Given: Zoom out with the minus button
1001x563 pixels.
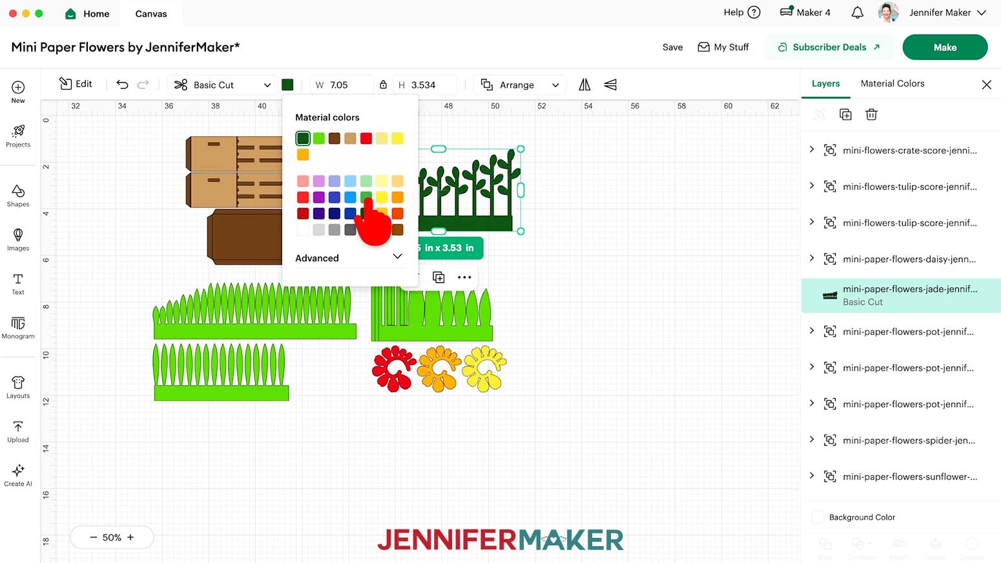Looking at the screenshot, I should click(93, 537).
